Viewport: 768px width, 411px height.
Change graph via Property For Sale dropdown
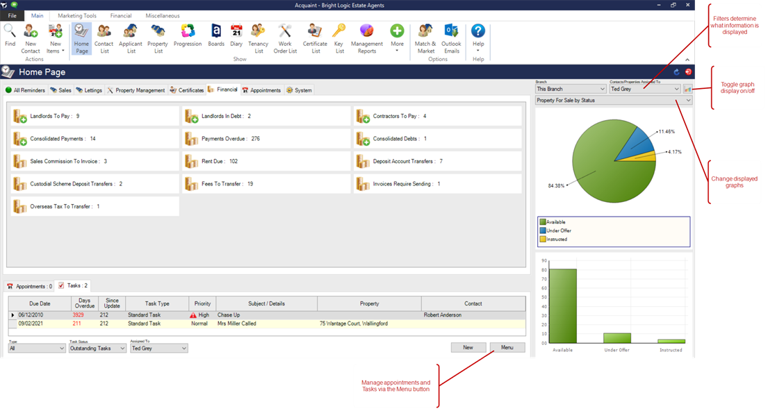[x=688, y=101]
